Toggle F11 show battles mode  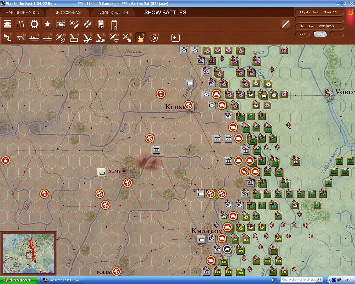pyautogui.click(x=141, y=38)
